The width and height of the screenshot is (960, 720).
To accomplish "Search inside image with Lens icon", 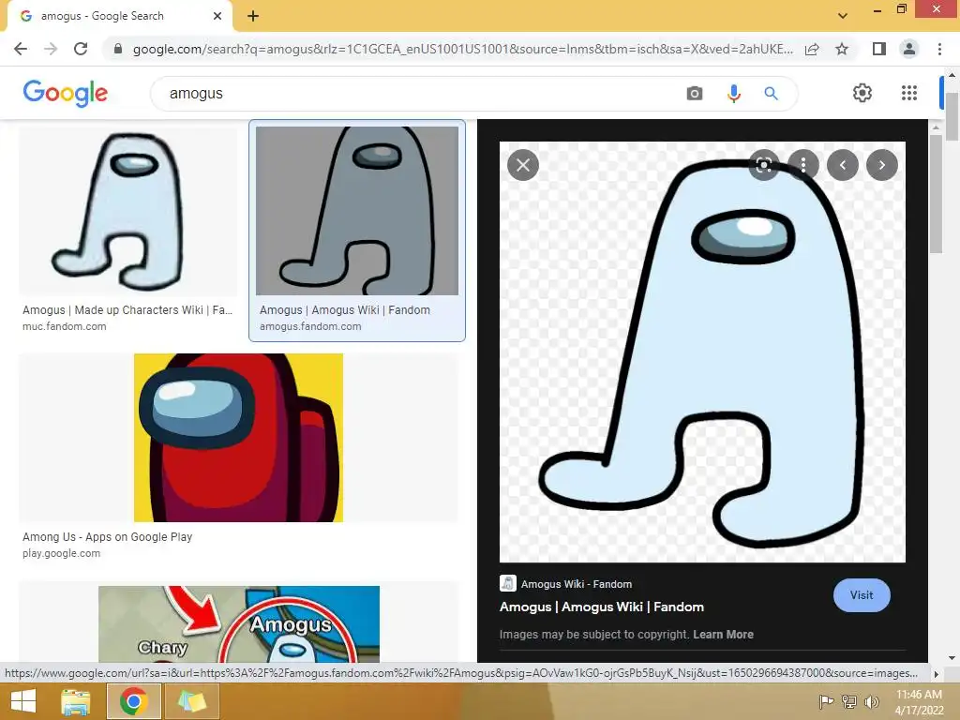I will tap(763, 165).
